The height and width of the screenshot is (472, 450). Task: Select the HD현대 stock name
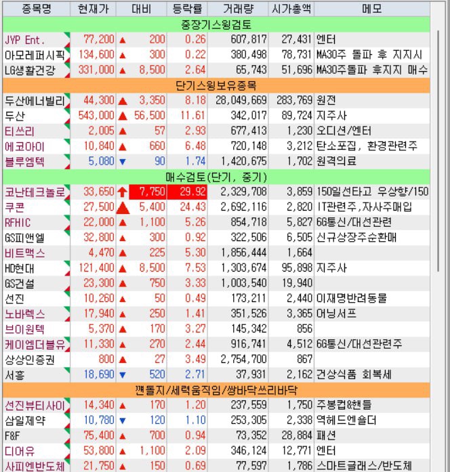pos(20,269)
